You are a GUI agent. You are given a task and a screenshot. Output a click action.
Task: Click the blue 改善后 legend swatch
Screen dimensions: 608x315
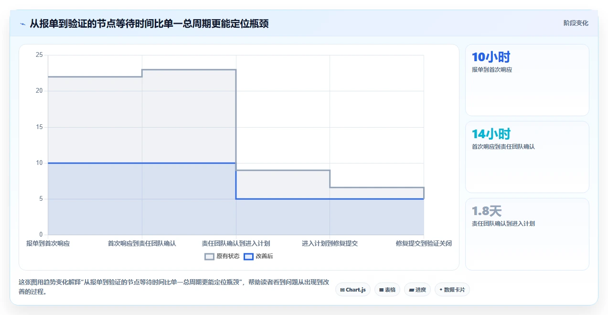click(248, 256)
